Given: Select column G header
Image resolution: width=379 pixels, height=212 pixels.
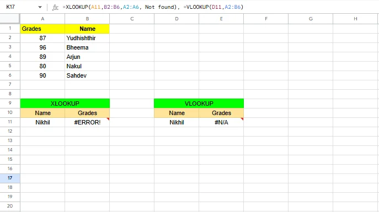Looking at the screenshot, I should coord(311,19).
